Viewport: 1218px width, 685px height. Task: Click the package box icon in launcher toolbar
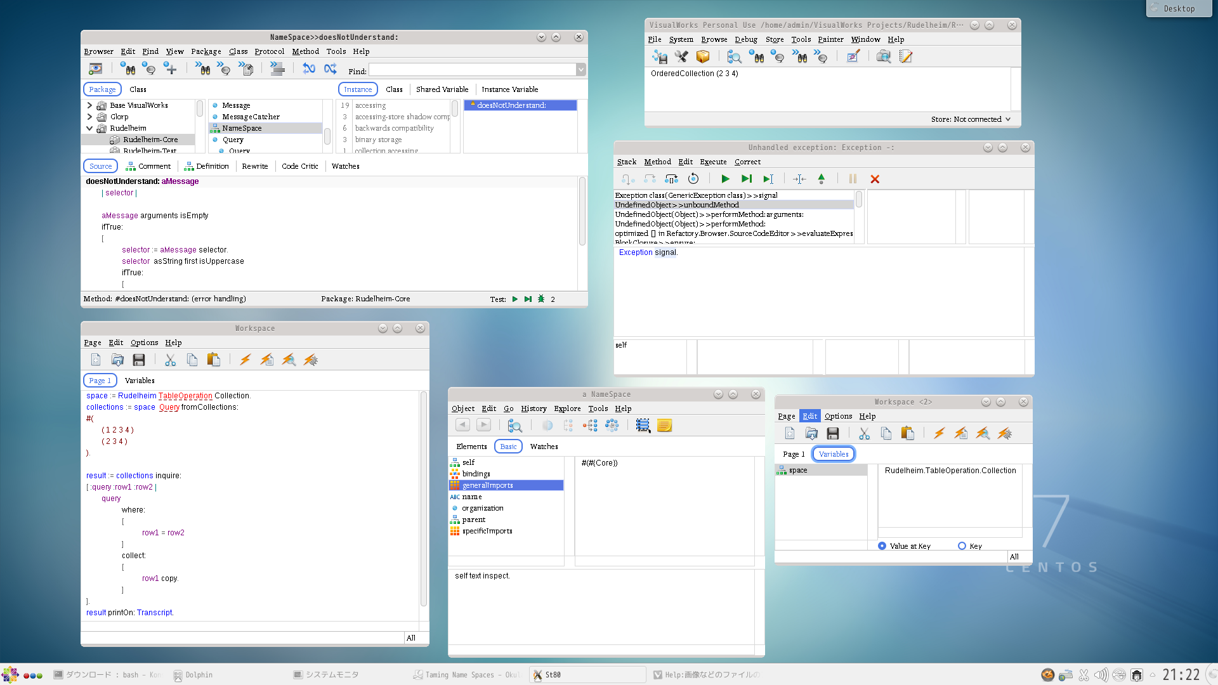702,57
